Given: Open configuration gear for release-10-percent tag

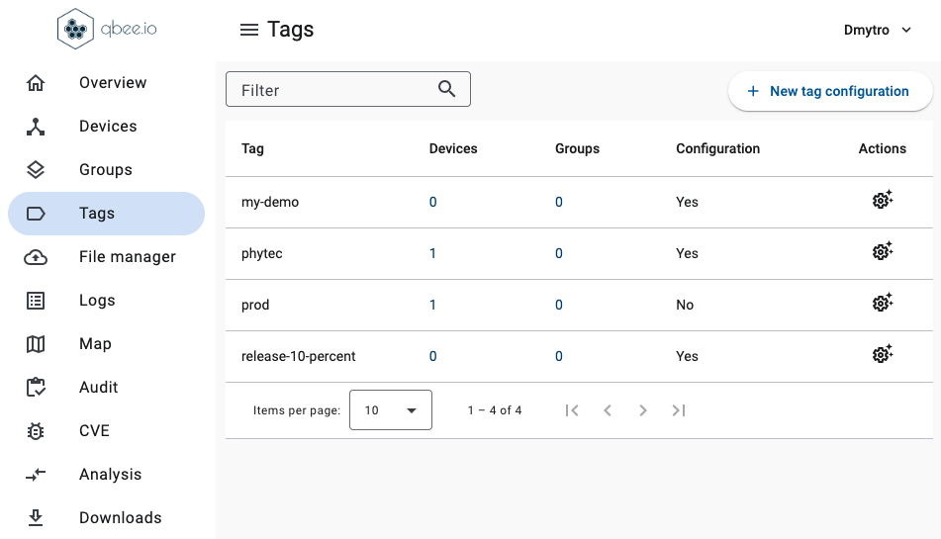Looking at the screenshot, I should coord(883,354).
